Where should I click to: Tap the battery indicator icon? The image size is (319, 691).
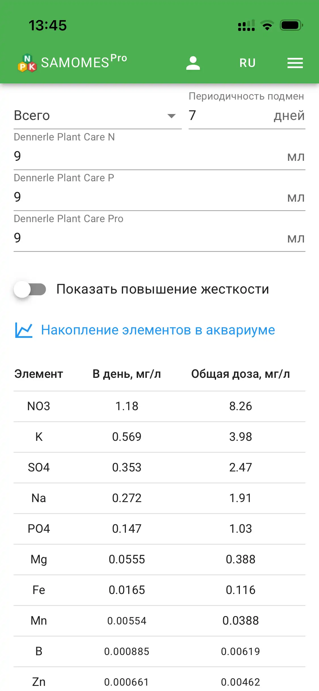291,26
